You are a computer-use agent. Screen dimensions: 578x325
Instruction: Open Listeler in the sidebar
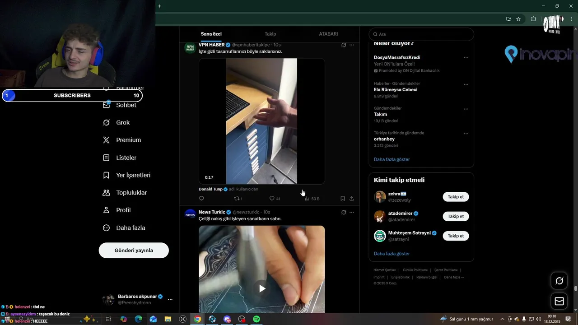(x=120, y=158)
